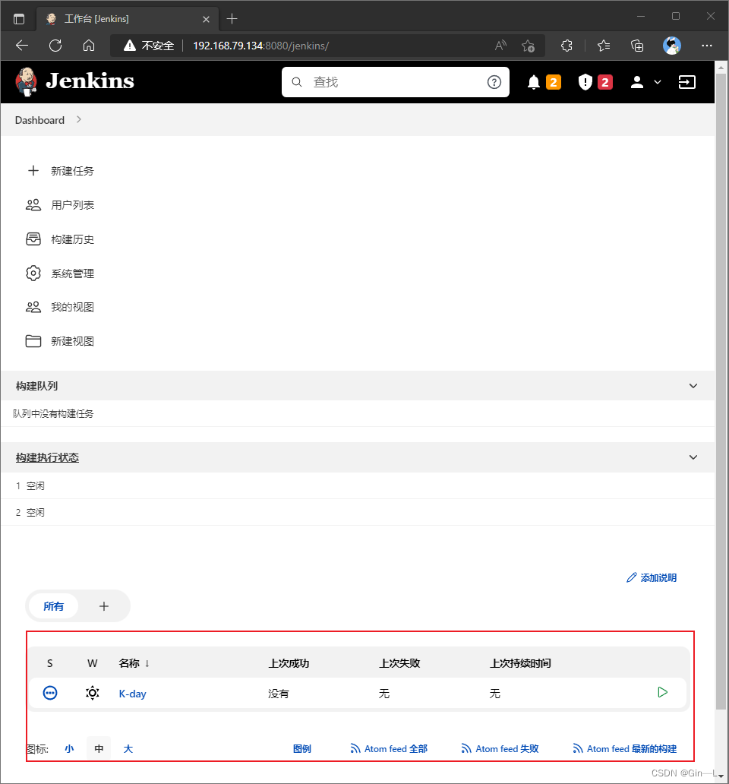729x784 pixels.
Task: Open the tab actions menu icon
Action: [x=19, y=19]
